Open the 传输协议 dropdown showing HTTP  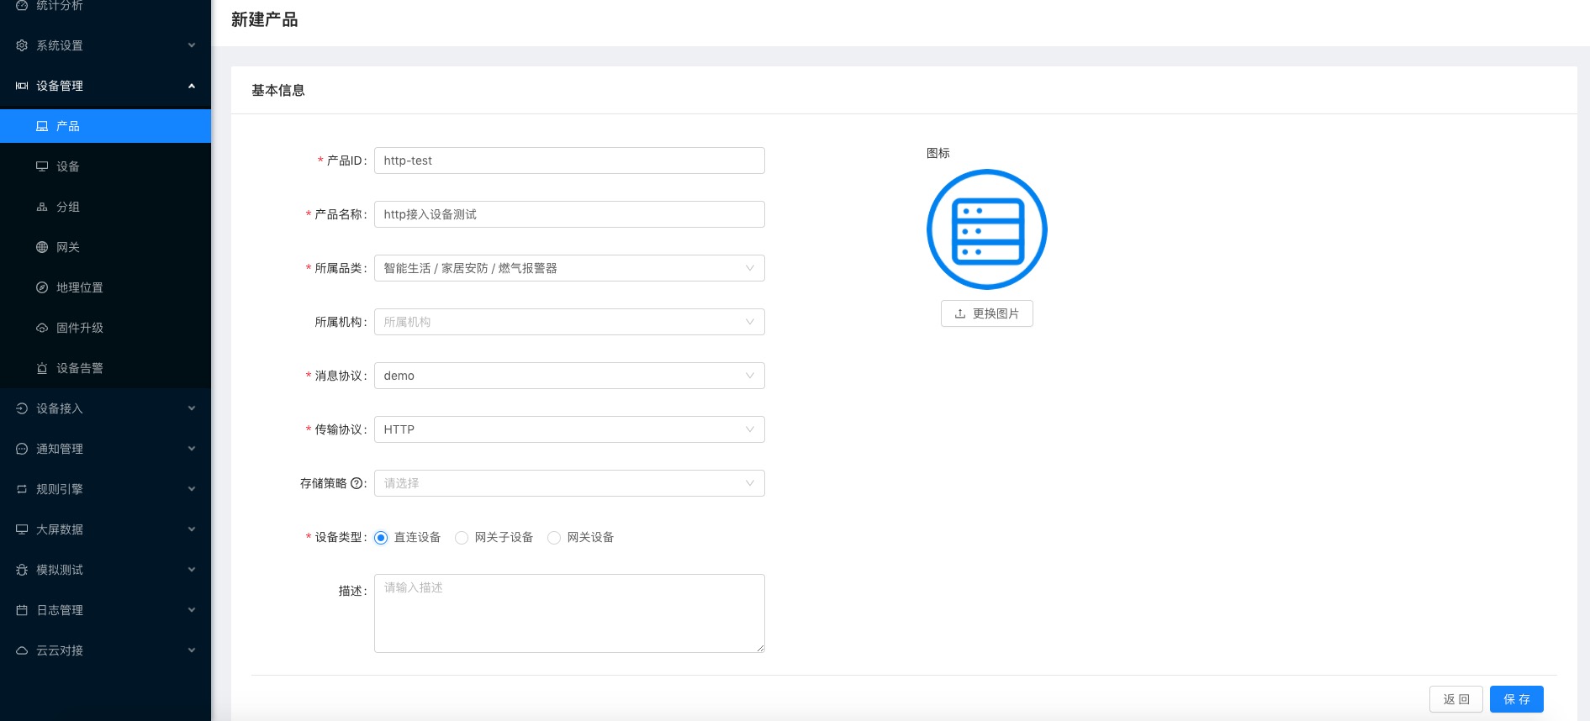tap(569, 429)
